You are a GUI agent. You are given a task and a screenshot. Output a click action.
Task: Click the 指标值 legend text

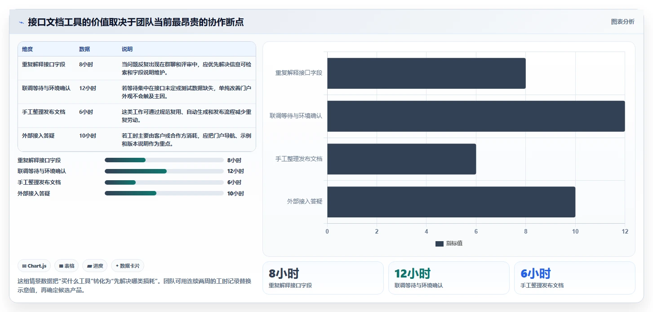pos(454,243)
